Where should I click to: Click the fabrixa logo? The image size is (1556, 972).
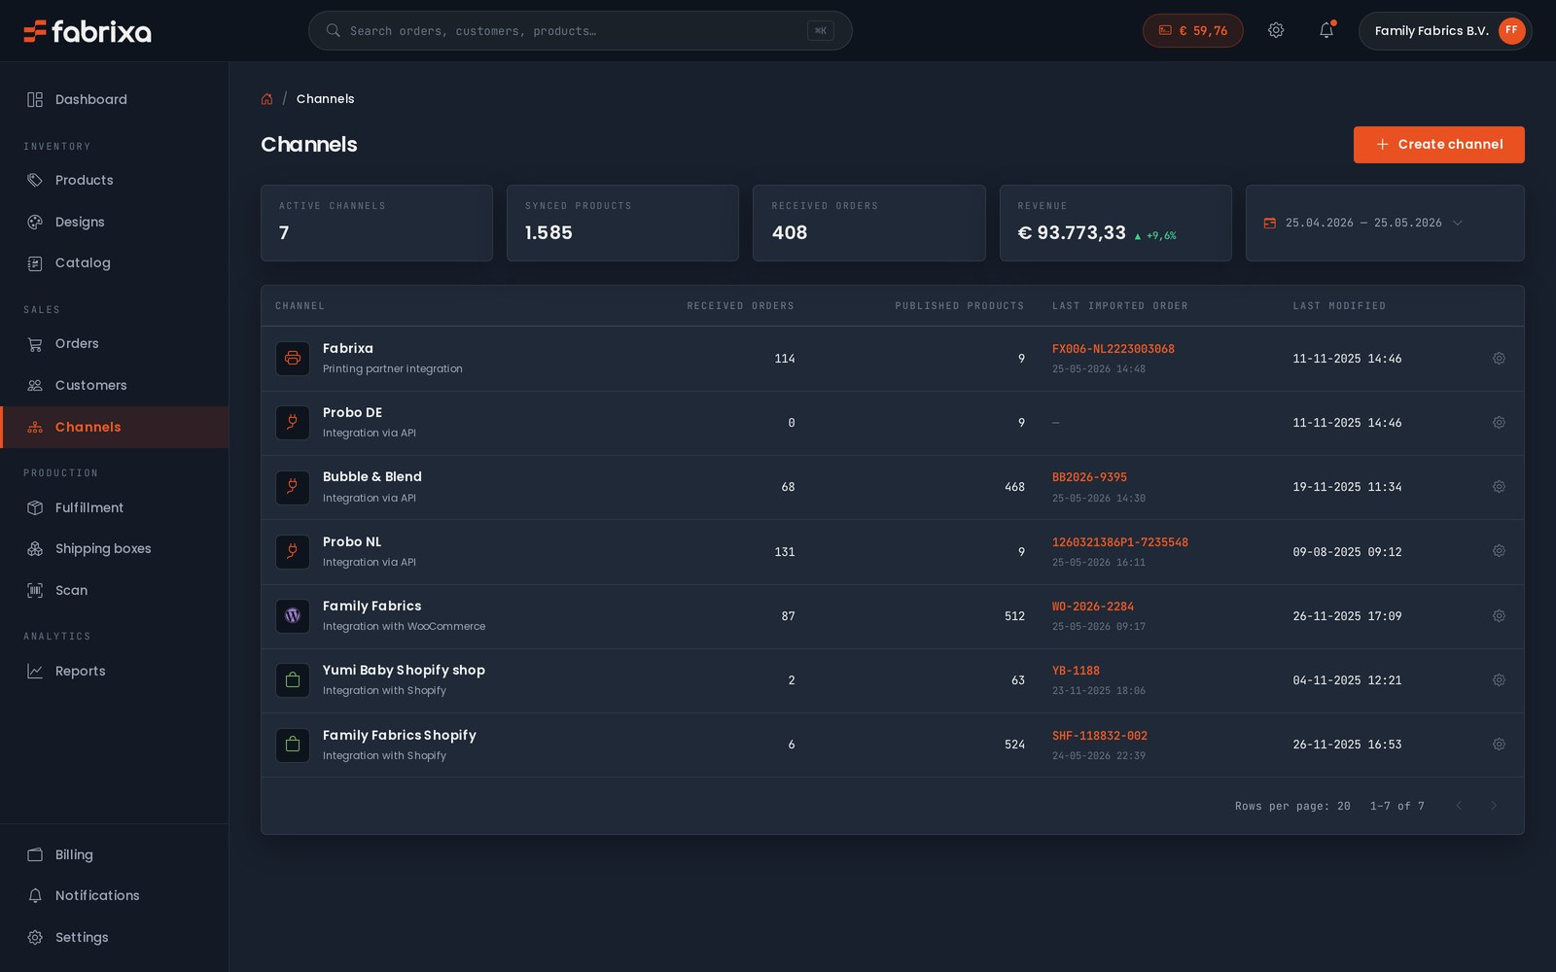pyautogui.click(x=88, y=31)
